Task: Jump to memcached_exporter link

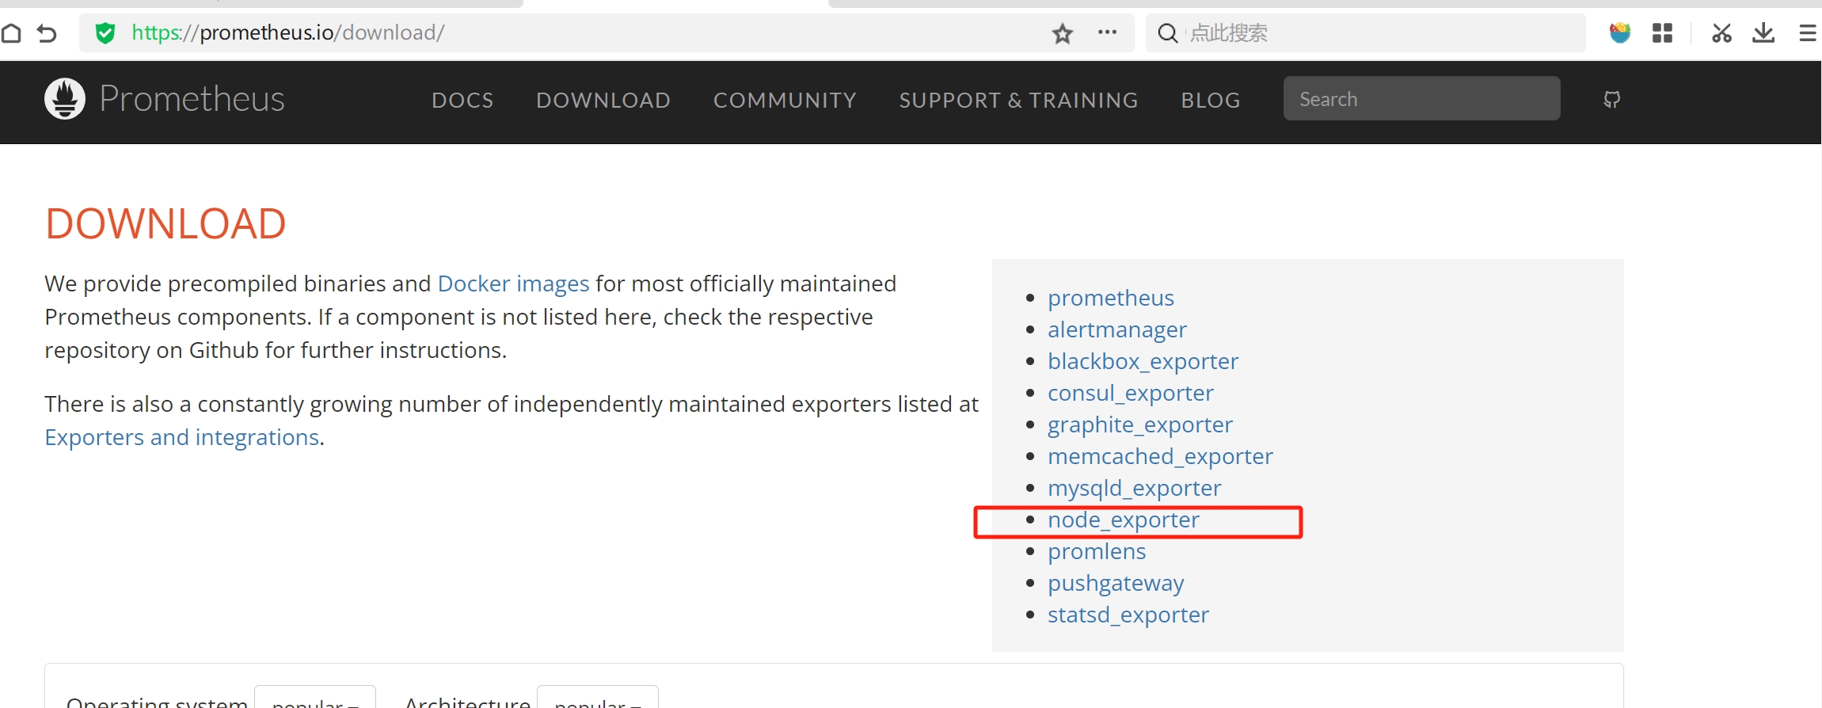Action: point(1160,456)
